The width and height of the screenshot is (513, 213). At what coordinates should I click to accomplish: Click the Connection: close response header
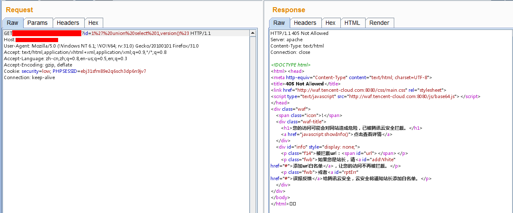[290, 52]
